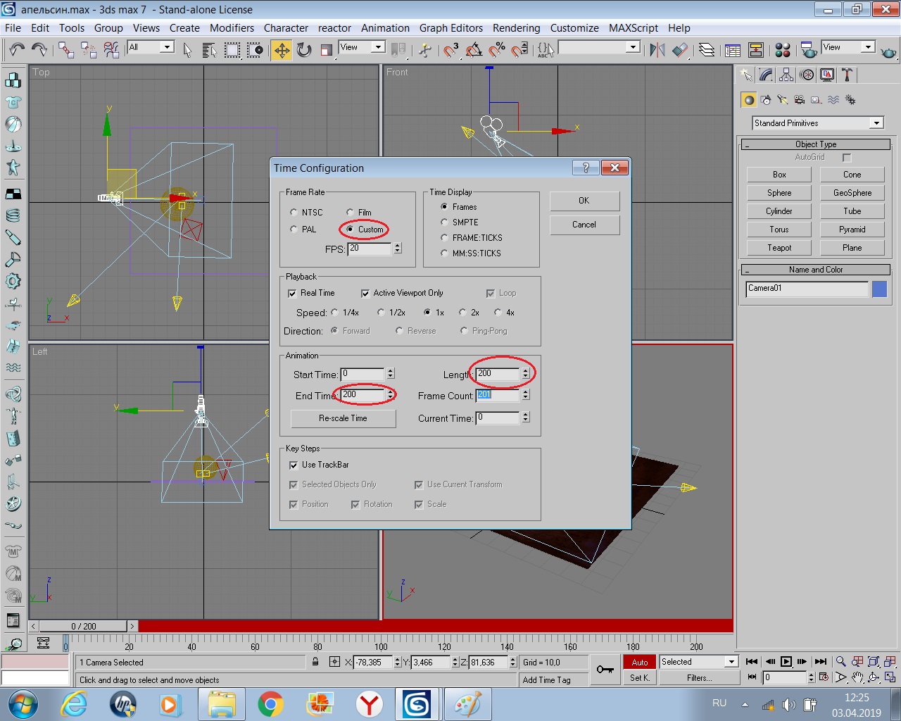Viewport: 901px width, 721px height.
Task: Select the Geometry category sphere icon
Action: coord(749,100)
